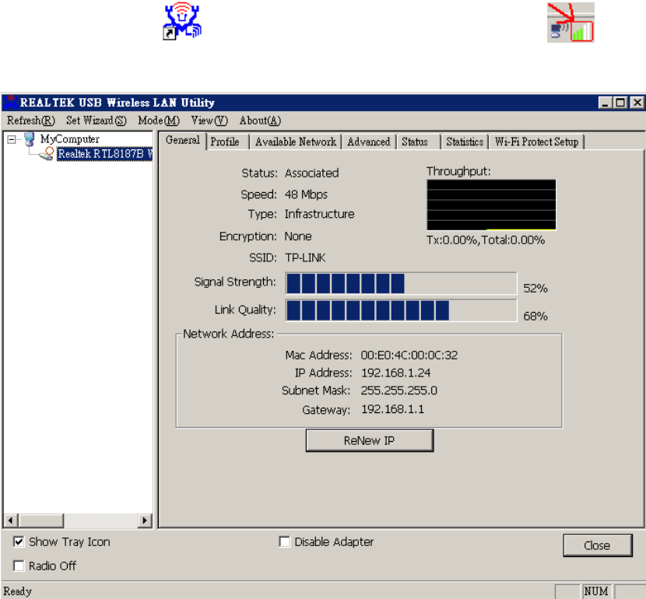Click the Realtek RTL8187B adapter icon

point(47,154)
